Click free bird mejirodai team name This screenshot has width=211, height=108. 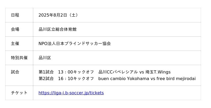[x=176, y=78]
